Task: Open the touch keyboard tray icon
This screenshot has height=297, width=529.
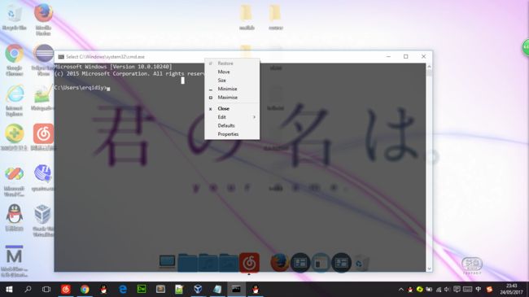Action: (468, 289)
